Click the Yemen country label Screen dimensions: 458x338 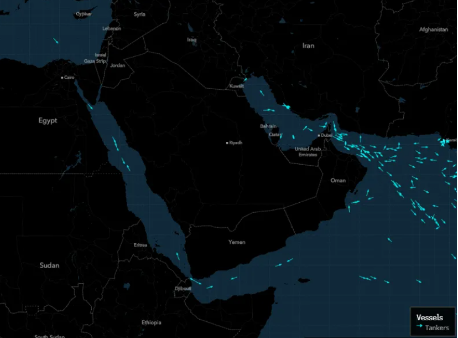click(237, 242)
